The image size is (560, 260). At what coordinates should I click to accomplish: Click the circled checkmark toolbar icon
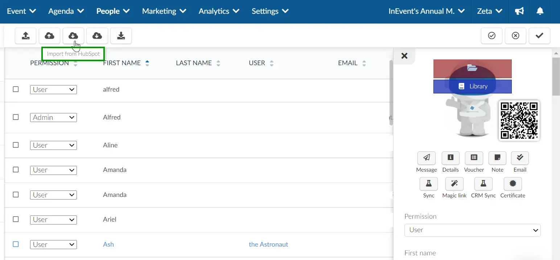coord(491,36)
